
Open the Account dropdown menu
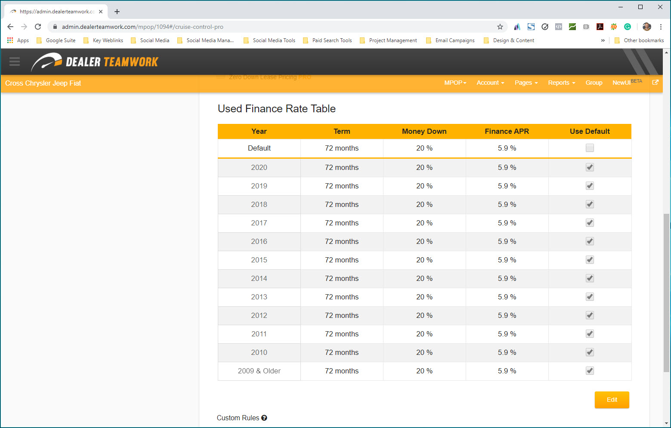(x=490, y=83)
